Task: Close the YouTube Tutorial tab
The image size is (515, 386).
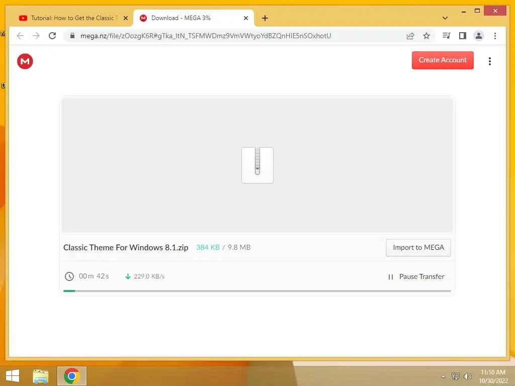Action: click(125, 19)
